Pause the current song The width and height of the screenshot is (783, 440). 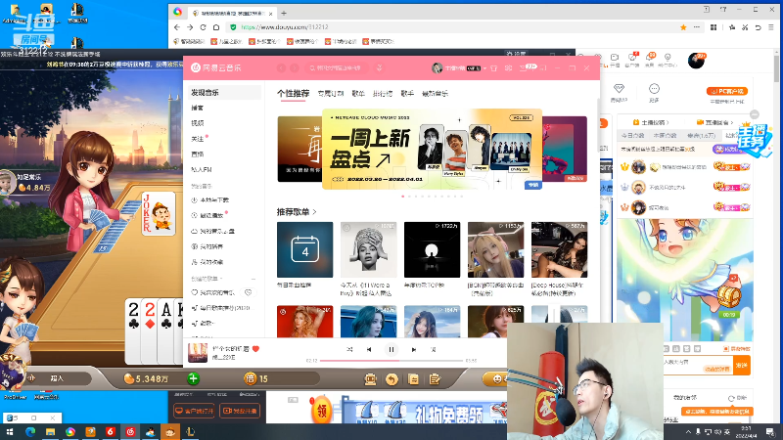pos(391,350)
